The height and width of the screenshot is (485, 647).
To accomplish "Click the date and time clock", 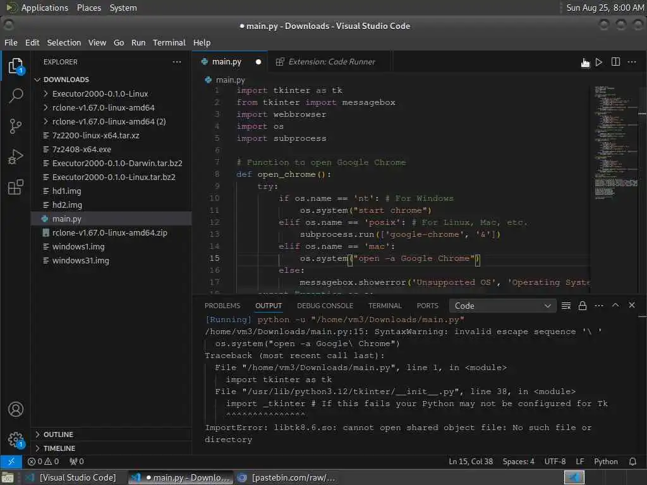I will (x=605, y=8).
